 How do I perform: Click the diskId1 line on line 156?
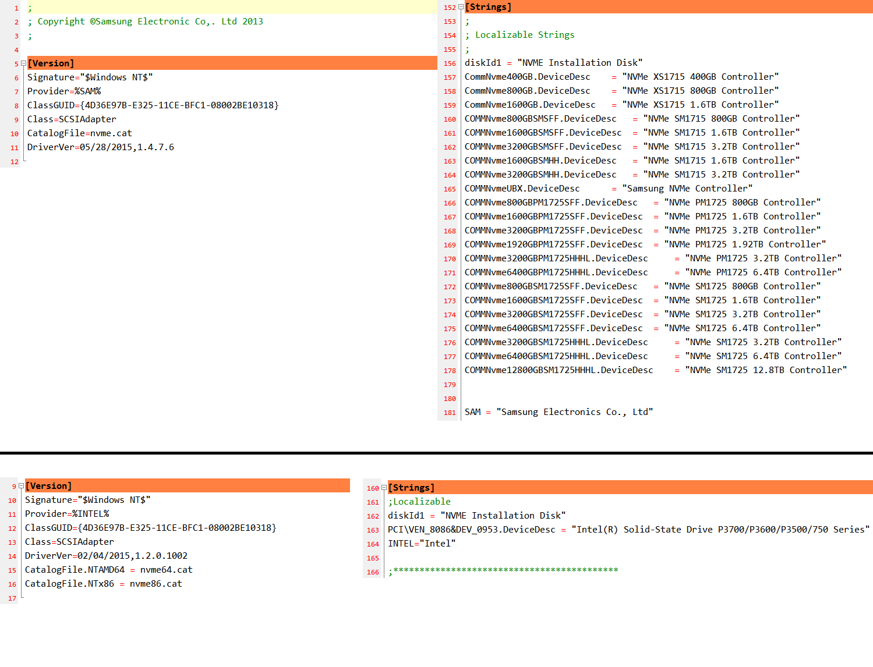click(x=554, y=63)
